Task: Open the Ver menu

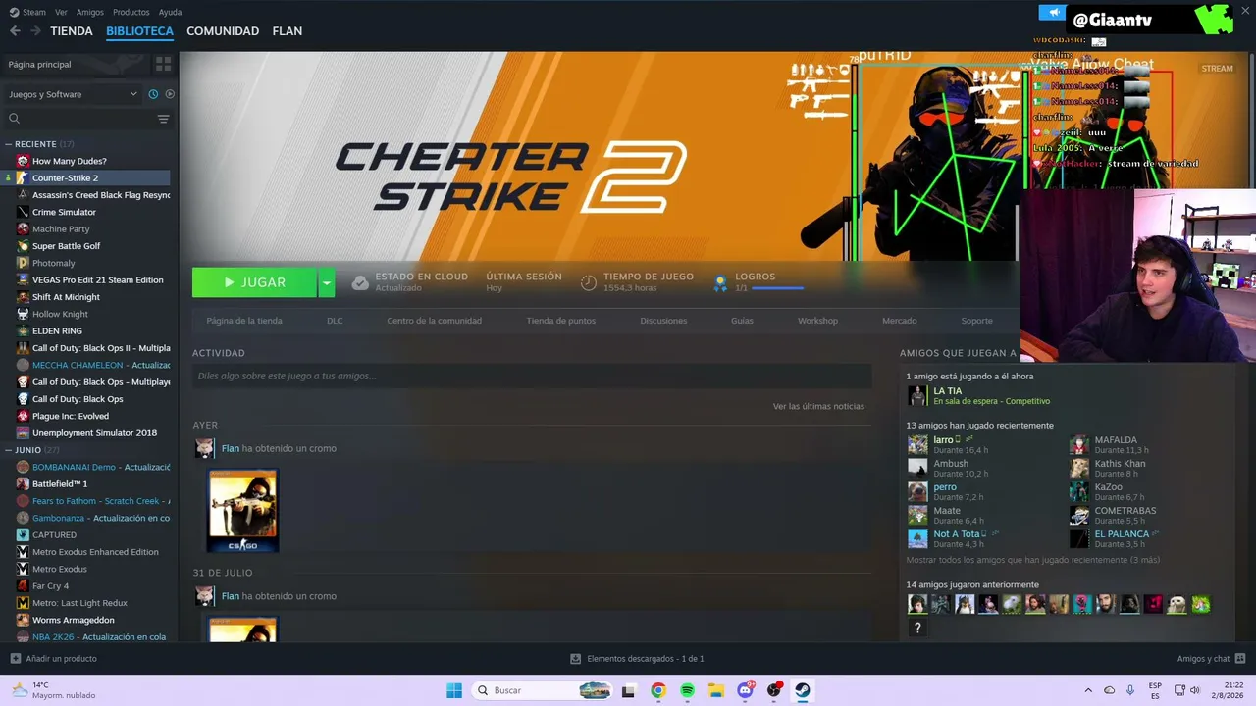Action: coord(61,12)
